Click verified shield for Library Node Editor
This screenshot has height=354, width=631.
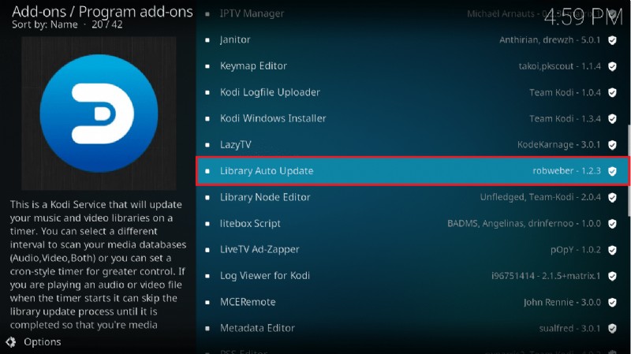click(x=612, y=197)
